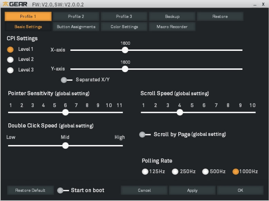Toggle Scroll by Page setting
Image resolution: width=269 pixels, height=201 pixels.
pos(143,135)
